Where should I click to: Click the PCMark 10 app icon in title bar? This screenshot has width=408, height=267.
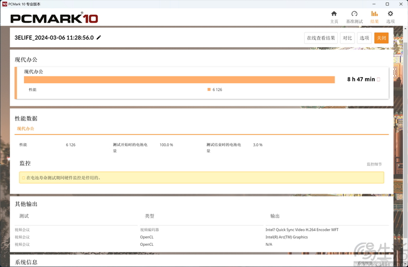(4, 3)
